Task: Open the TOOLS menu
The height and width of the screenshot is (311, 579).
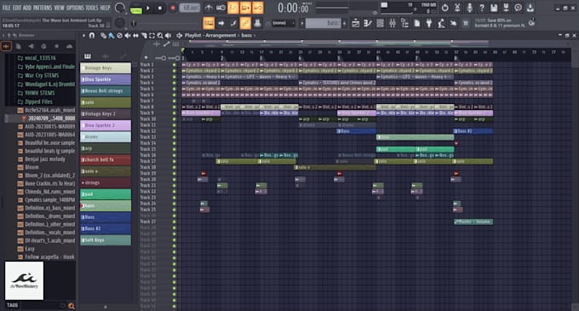Action: [92, 8]
